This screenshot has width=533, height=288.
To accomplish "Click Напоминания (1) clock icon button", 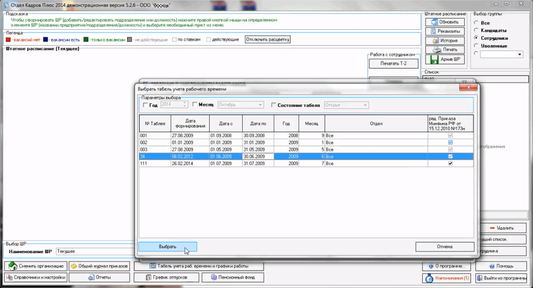I will pyautogui.click(x=446, y=278).
